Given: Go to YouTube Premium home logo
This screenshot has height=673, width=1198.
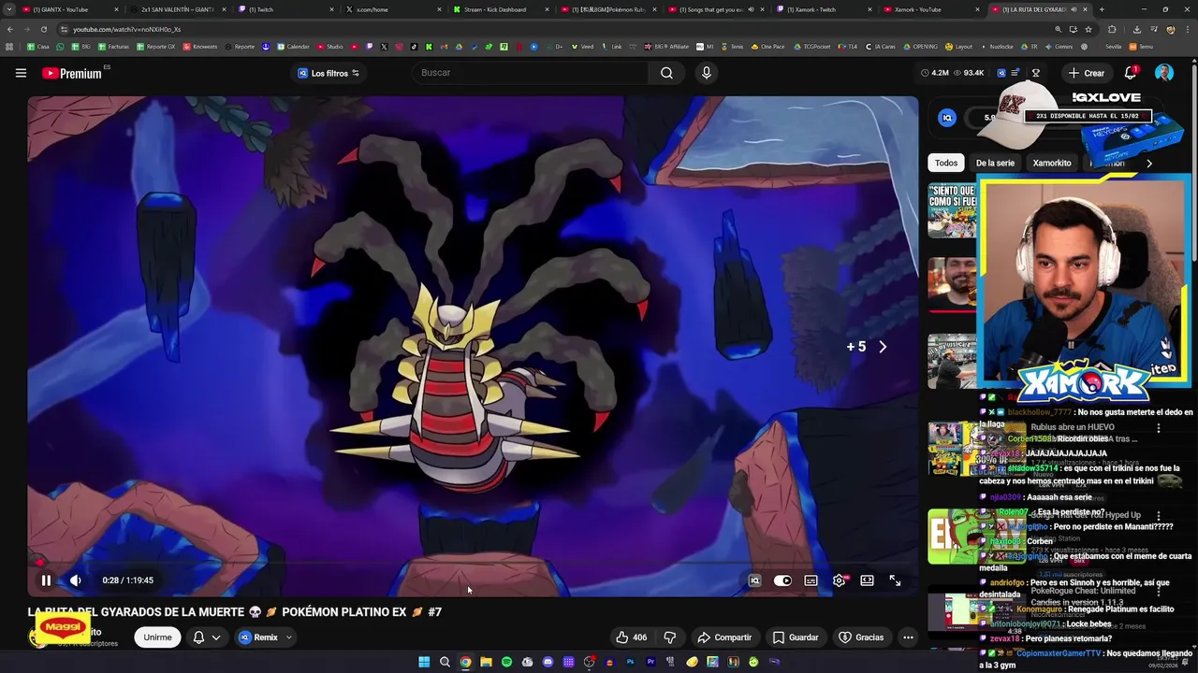Looking at the screenshot, I should coord(72,73).
